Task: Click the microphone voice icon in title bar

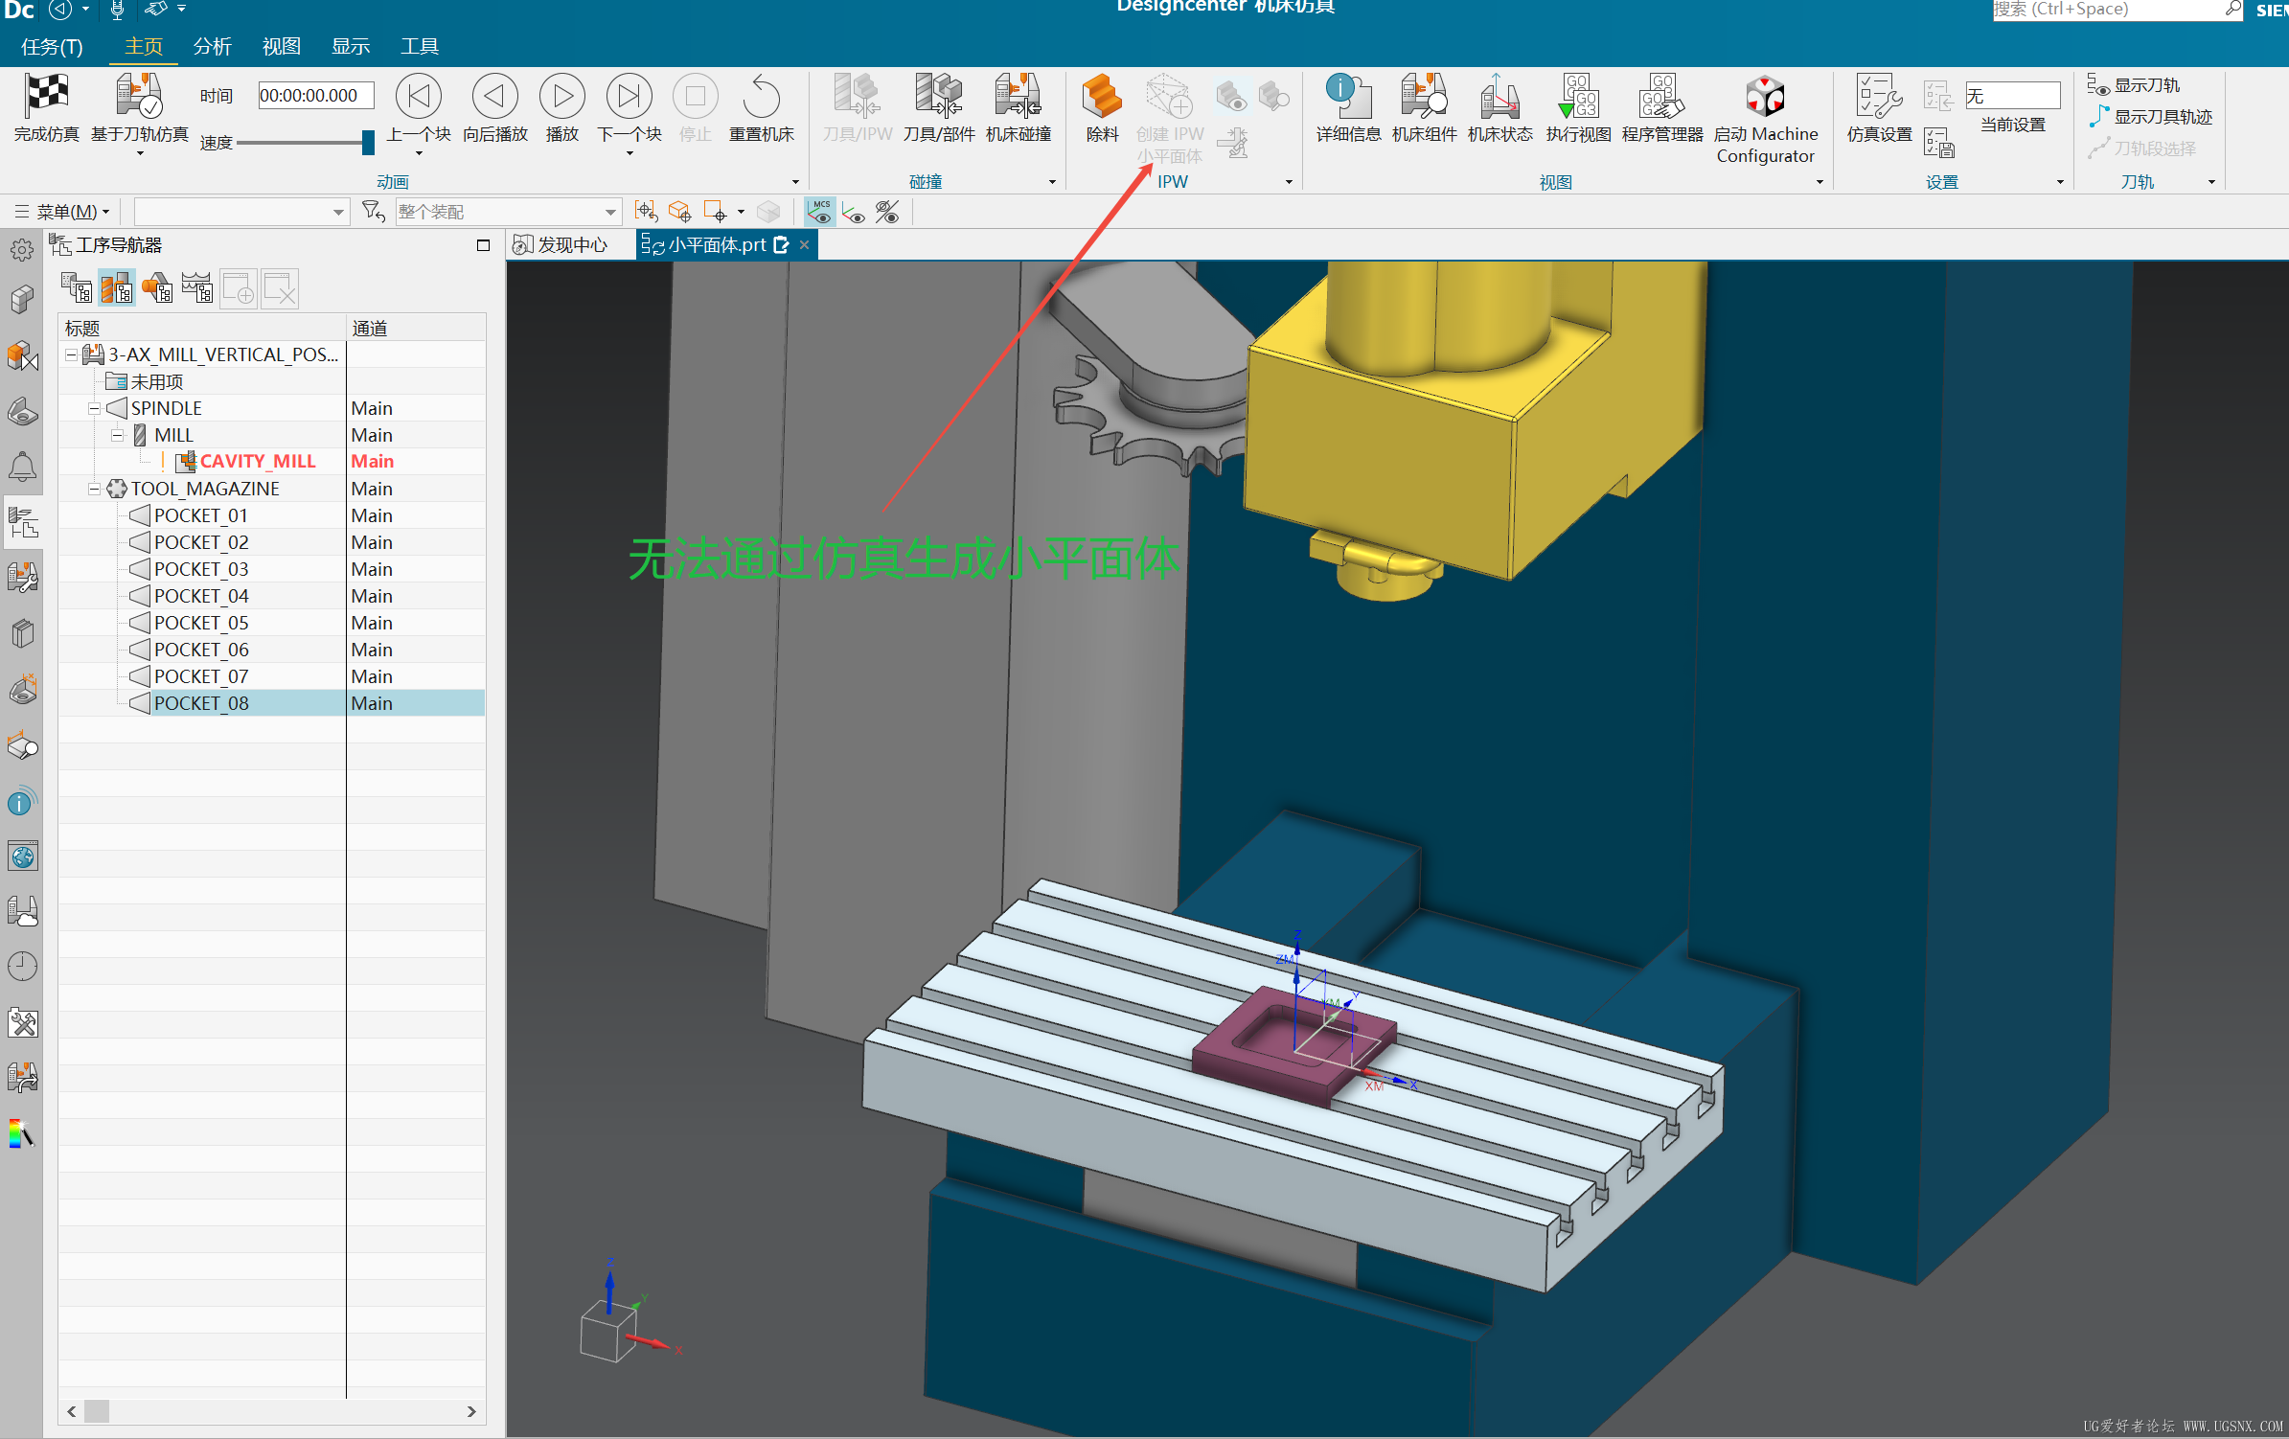Action: pos(117,10)
